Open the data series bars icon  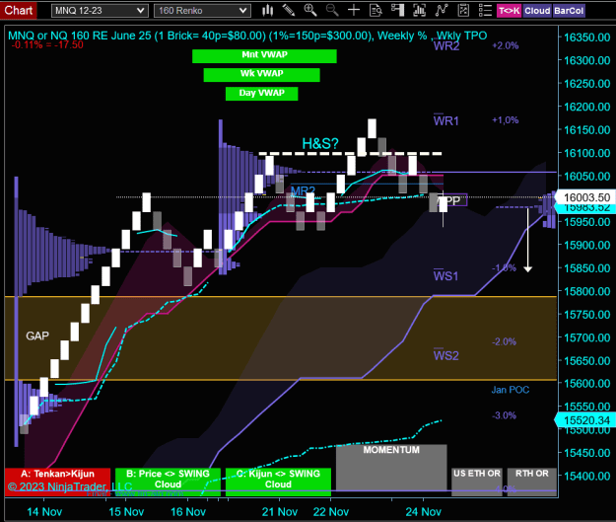point(420,10)
